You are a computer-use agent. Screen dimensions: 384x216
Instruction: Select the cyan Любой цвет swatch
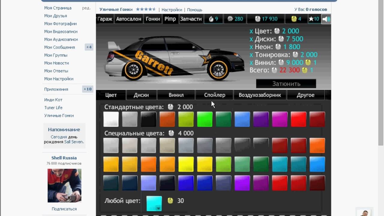[x=154, y=204]
